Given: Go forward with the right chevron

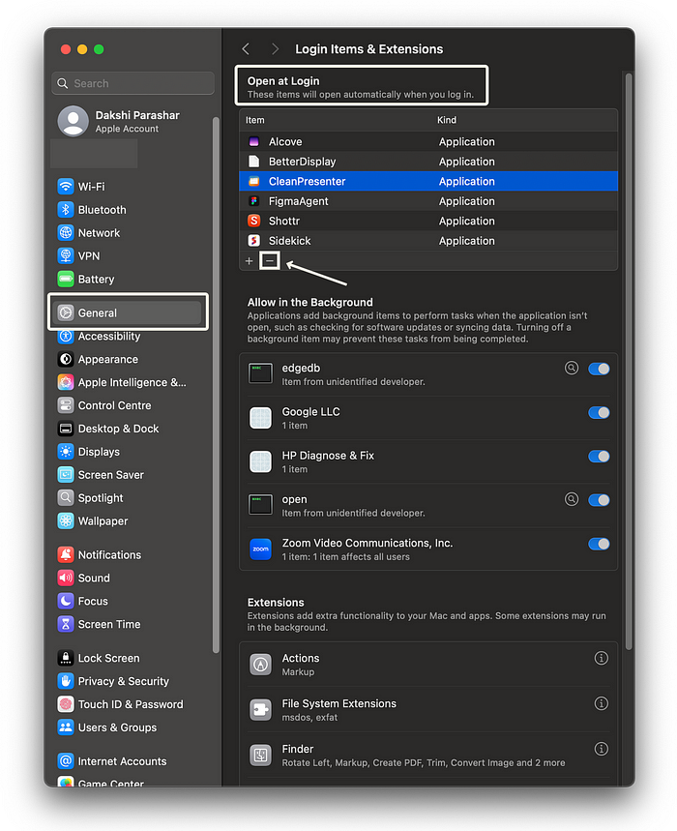Looking at the screenshot, I should point(275,49).
